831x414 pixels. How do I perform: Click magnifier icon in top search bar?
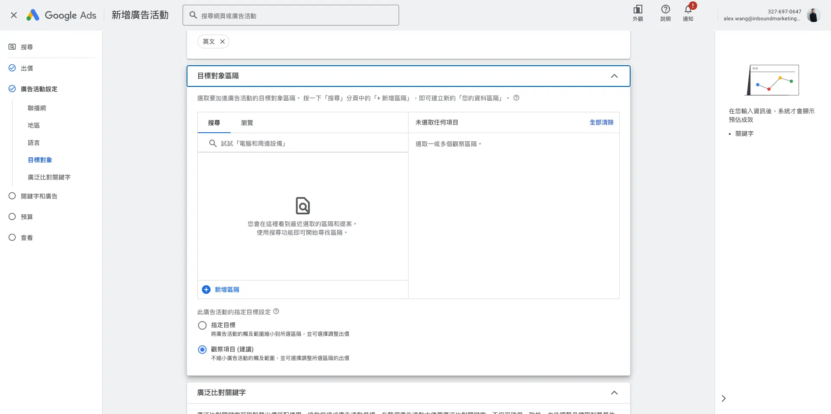(x=193, y=15)
